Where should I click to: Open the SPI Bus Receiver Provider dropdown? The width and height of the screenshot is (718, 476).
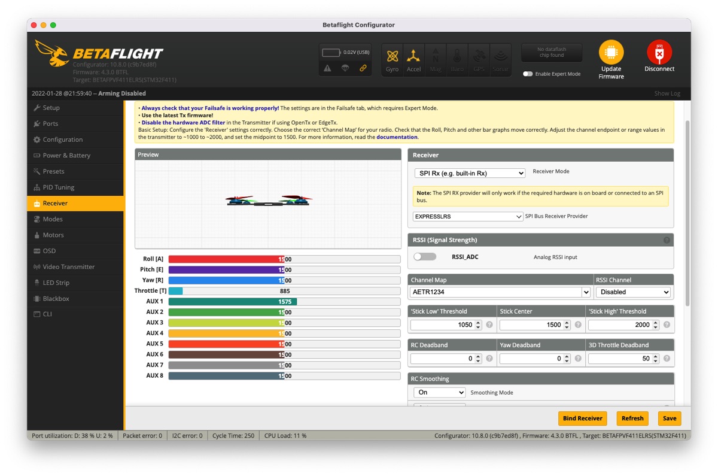(x=468, y=216)
